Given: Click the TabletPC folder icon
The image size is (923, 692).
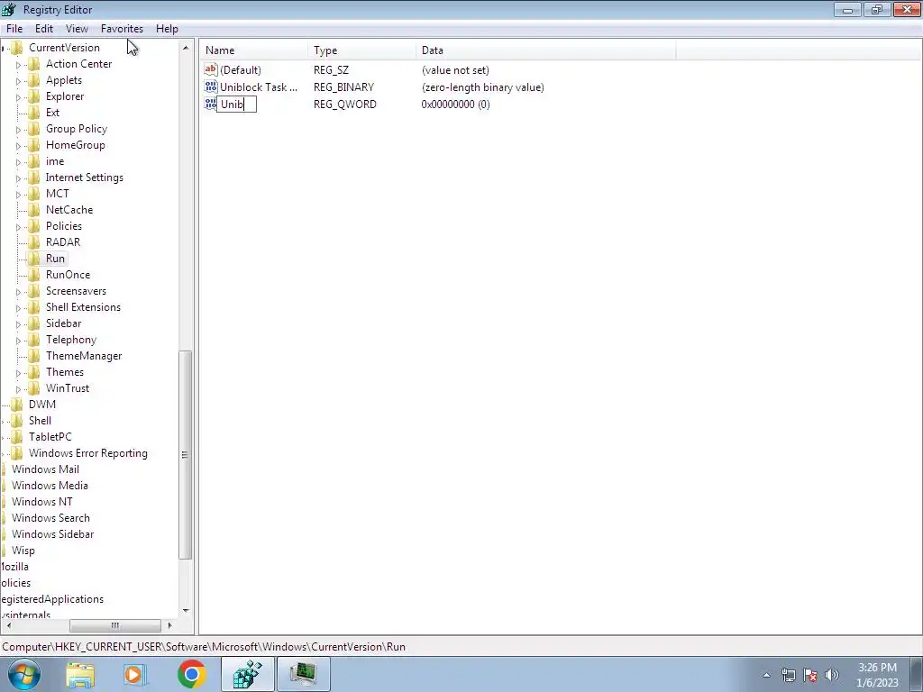Looking at the screenshot, I should (x=17, y=437).
